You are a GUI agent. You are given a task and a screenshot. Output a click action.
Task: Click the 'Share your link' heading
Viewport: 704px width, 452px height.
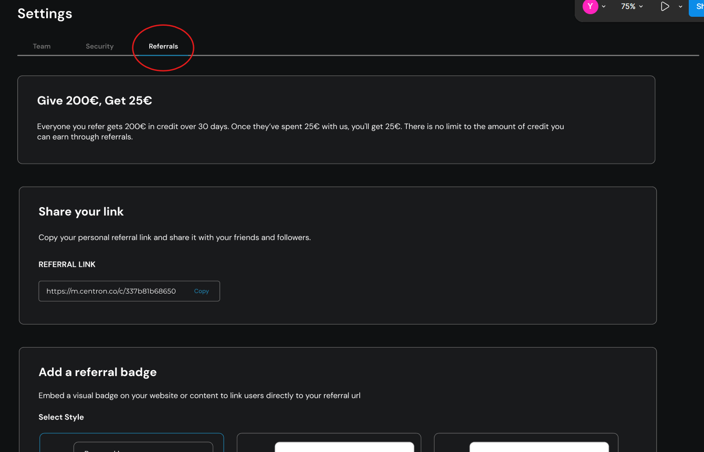pyautogui.click(x=81, y=211)
